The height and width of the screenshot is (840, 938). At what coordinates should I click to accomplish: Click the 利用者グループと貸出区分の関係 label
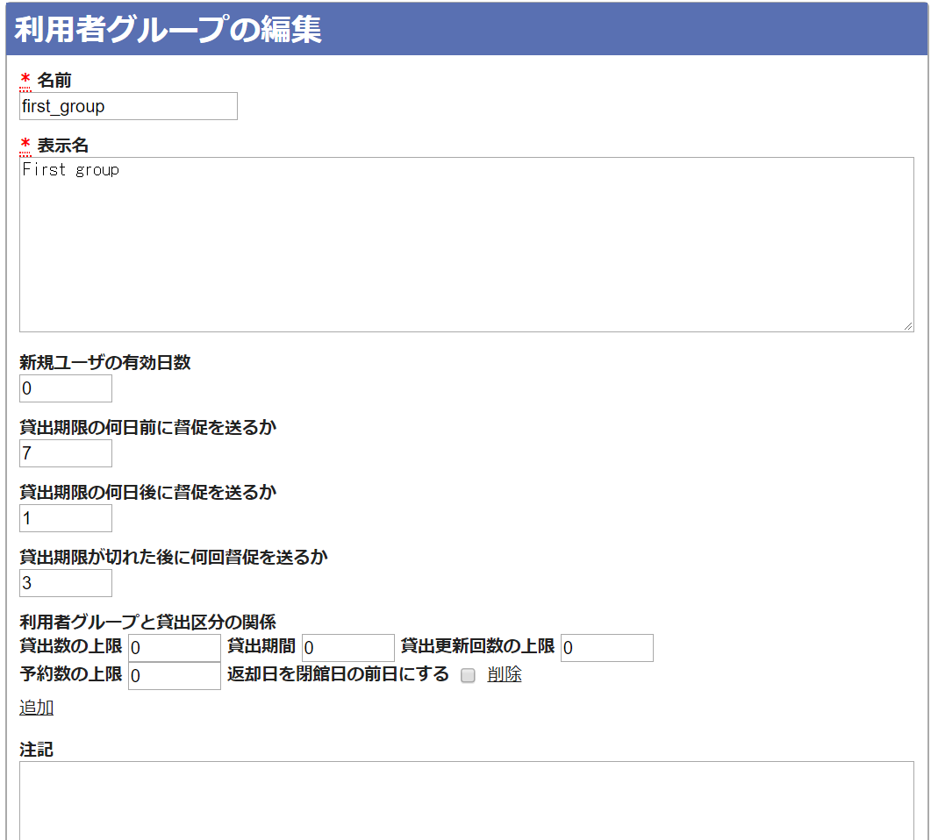point(147,622)
